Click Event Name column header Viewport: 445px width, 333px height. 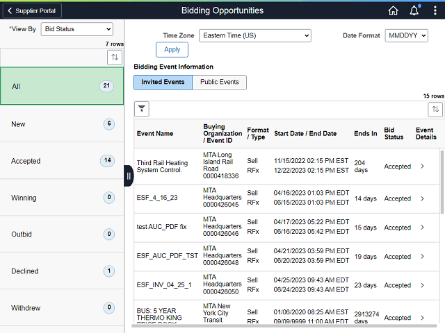point(155,134)
